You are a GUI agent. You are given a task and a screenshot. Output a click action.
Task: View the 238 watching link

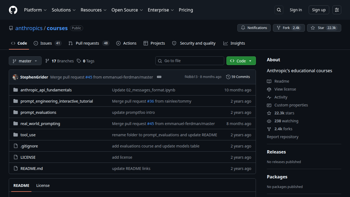[282, 121]
